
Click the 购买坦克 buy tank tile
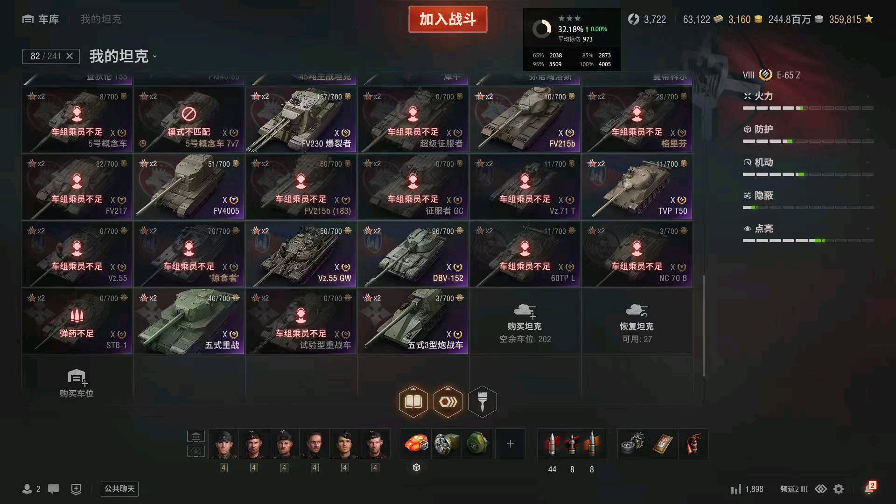(525, 322)
